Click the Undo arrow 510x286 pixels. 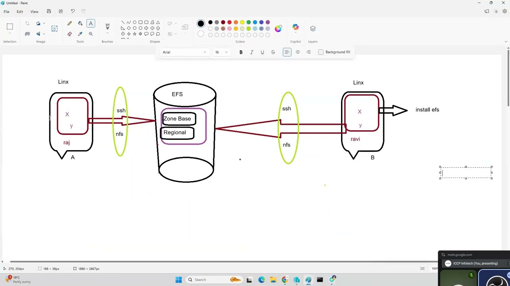[73, 11]
